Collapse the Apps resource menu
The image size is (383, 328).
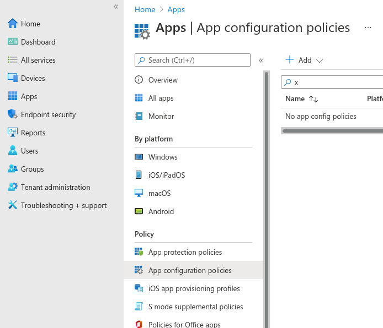pos(261,61)
